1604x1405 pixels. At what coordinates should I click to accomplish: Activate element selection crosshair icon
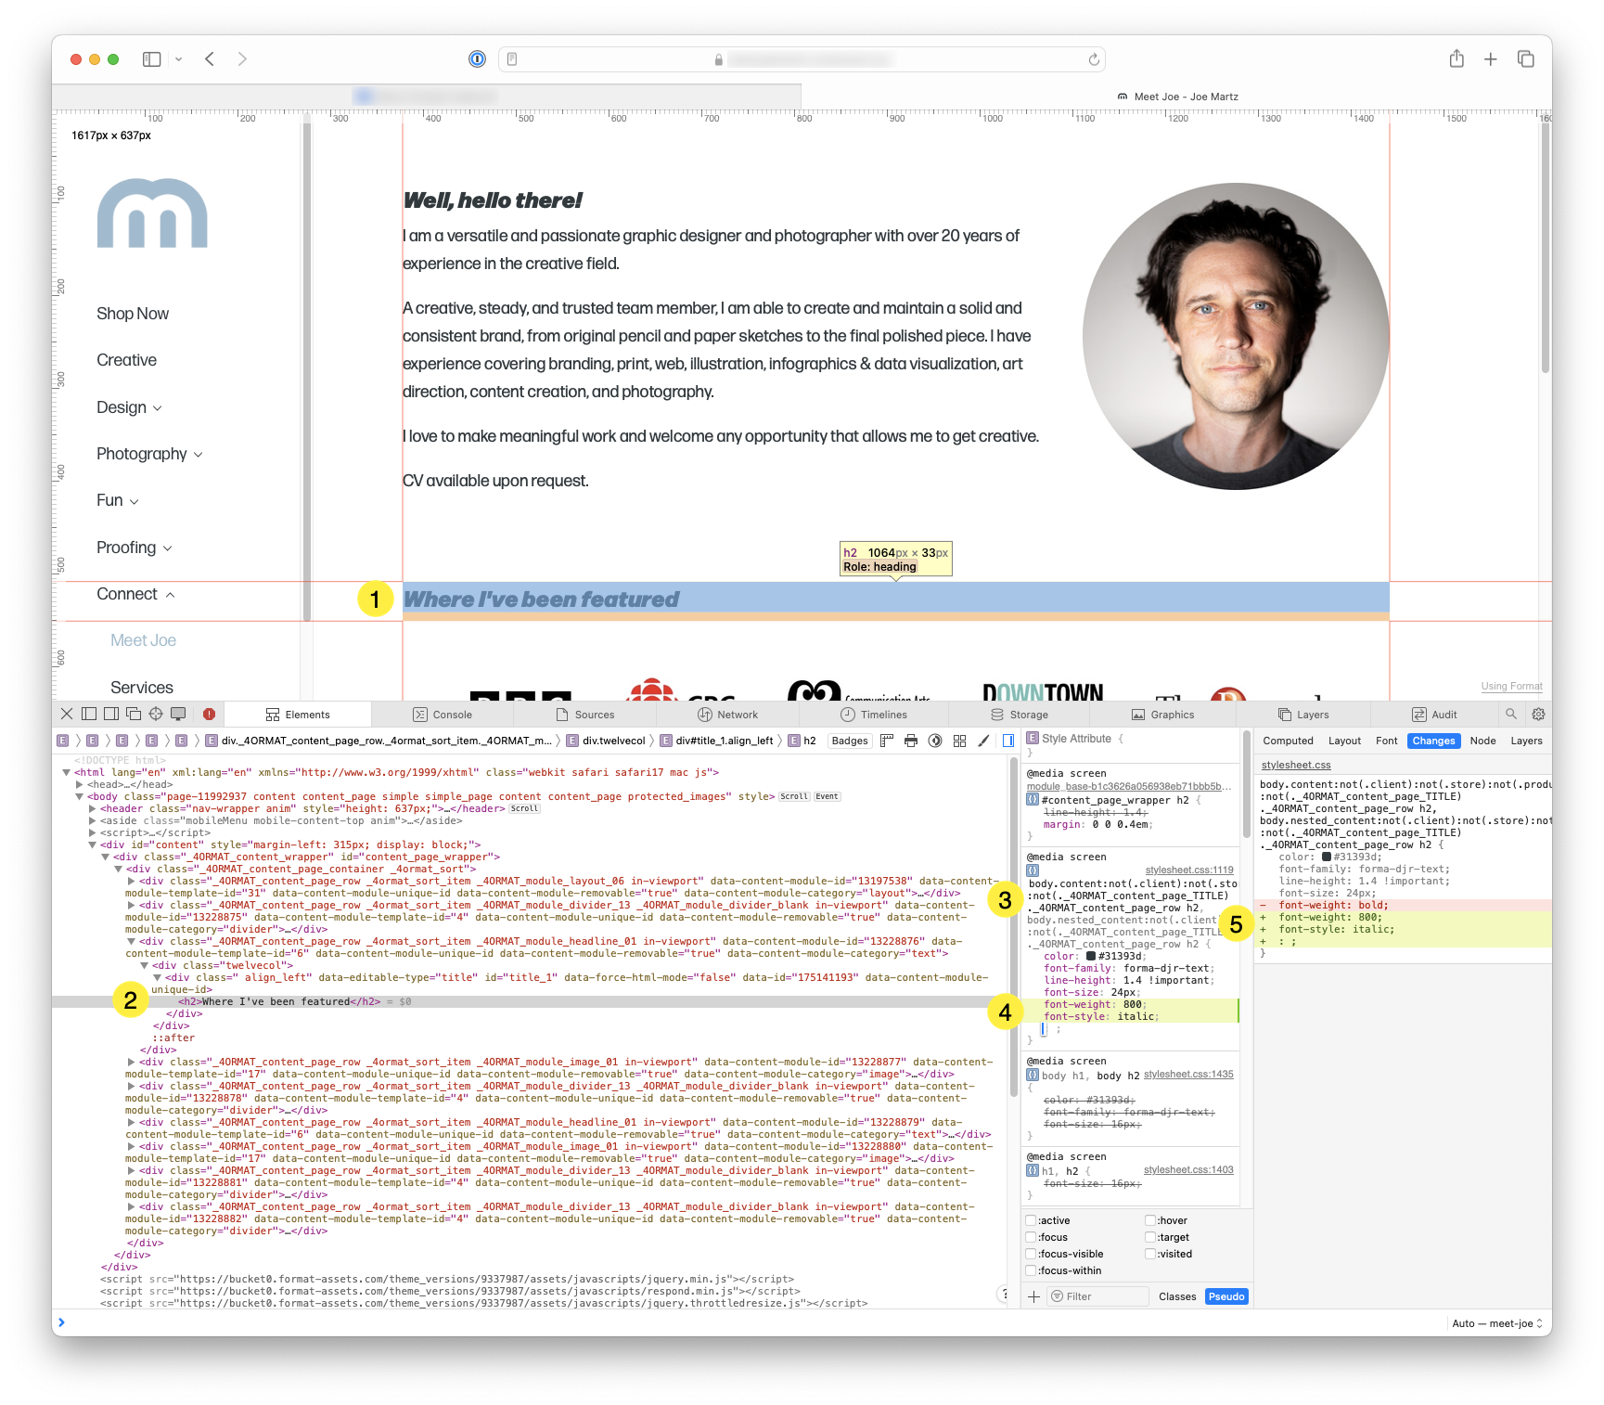click(156, 714)
